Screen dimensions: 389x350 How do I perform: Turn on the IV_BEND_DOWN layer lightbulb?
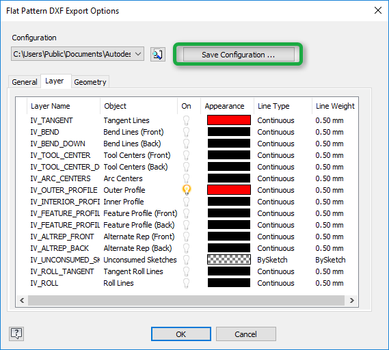pos(187,144)
